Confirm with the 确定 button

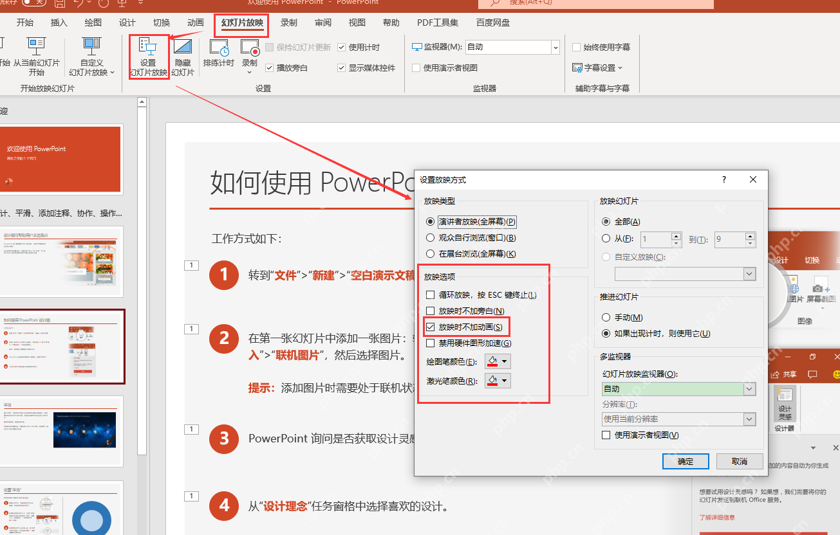click(x=686, y=462)
